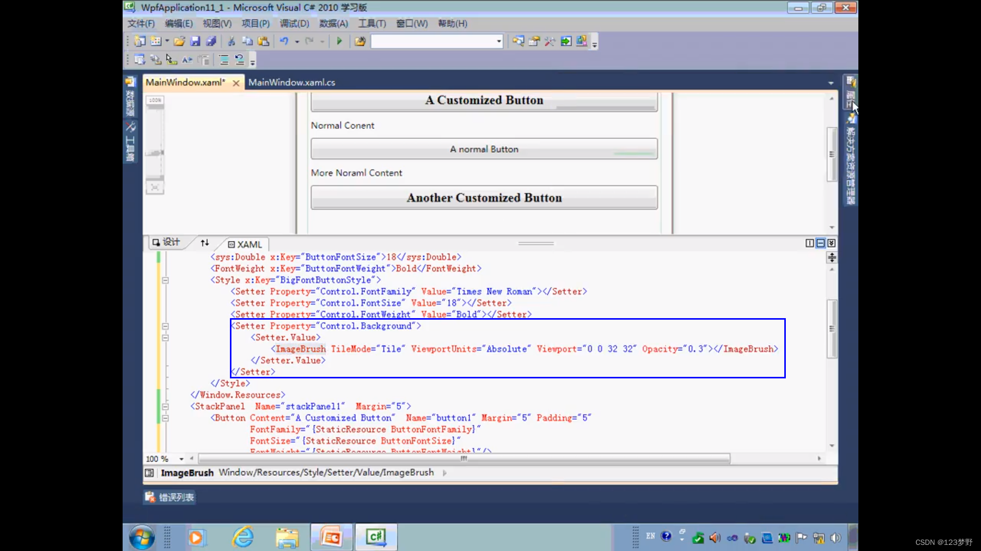The width and height of the screenshot is (981, 551).
Task: Open the active documents list dropdown
Action: tap(831, 83)
